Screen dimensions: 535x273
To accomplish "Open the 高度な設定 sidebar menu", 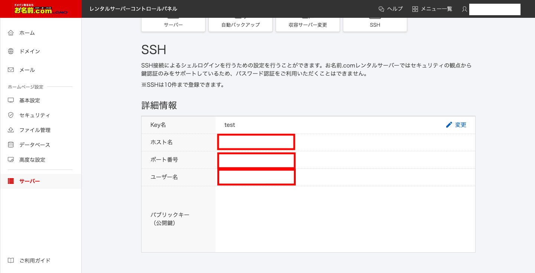I will pos(32,160).
